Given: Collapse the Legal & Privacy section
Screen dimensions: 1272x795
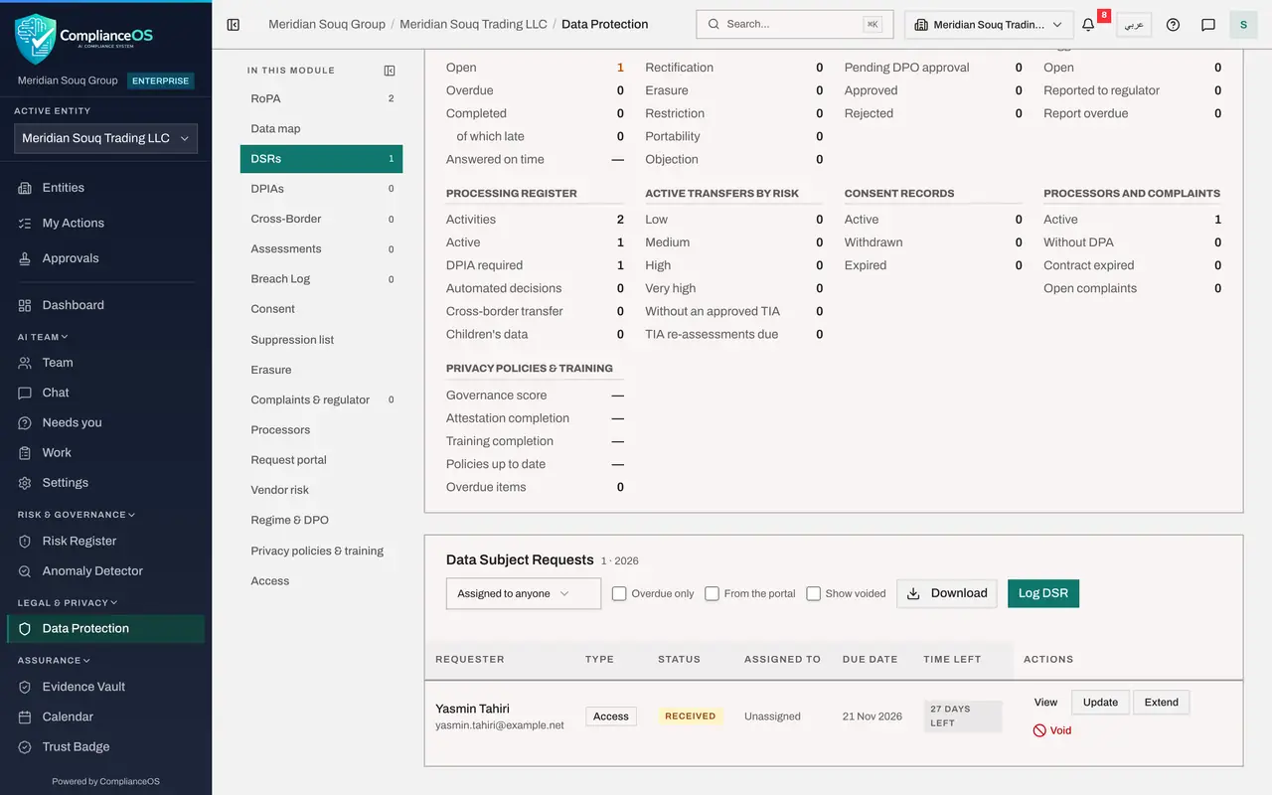Looking at the screenshot, I should pyautogui.click(x=68, y=602).
